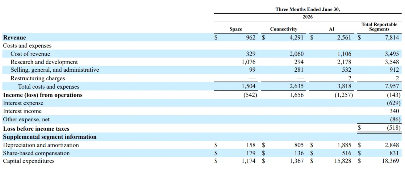Select AI share-based compensation 516
This screenshot has height=172, width=405.
pyautogui.click(x=346, y=153)
